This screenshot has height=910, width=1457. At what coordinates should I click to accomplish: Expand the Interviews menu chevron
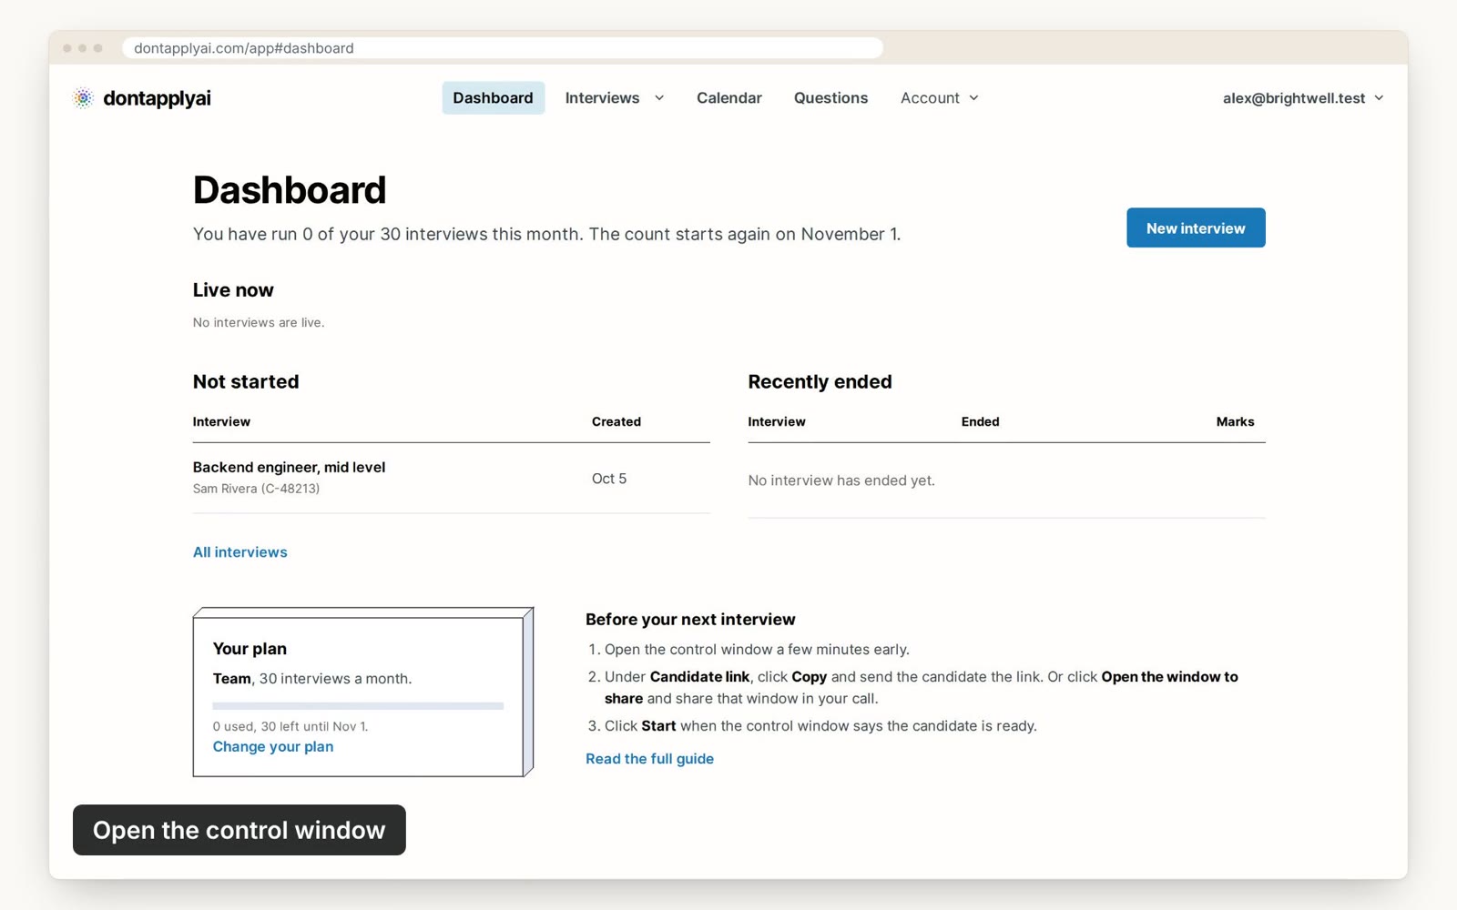tap(659, 98)
